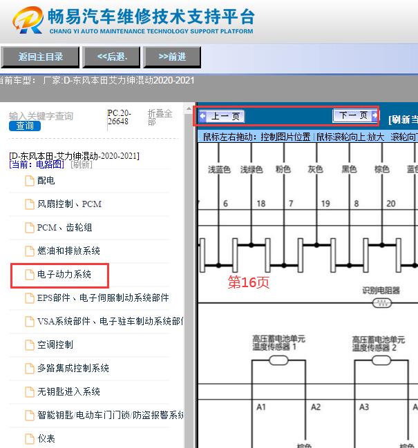Viewport: 418px width, 448px height.
Task: Select 空调控制 in the list
Action: 55,344
